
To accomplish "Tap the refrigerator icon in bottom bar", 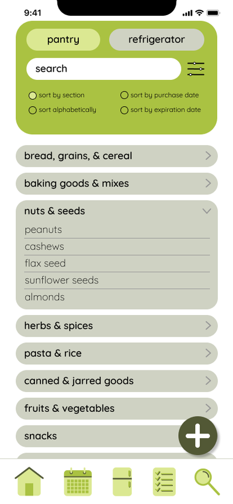I will (122, 481).
